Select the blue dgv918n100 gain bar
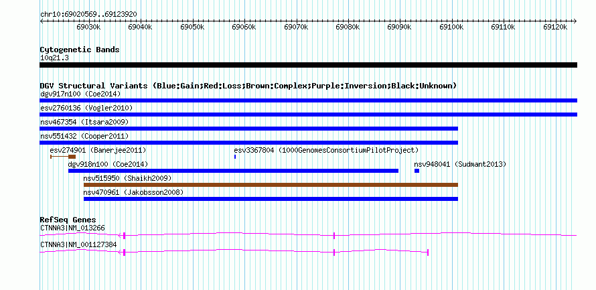The image size is (596, 290). click(234, 171)
